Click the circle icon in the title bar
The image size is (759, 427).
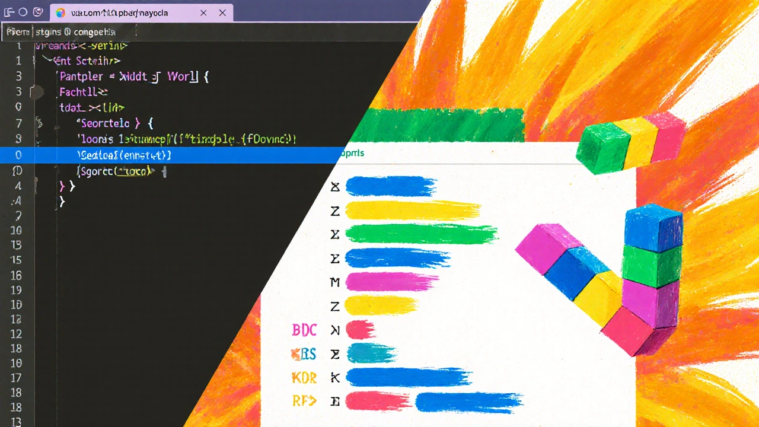coord(23,12)
